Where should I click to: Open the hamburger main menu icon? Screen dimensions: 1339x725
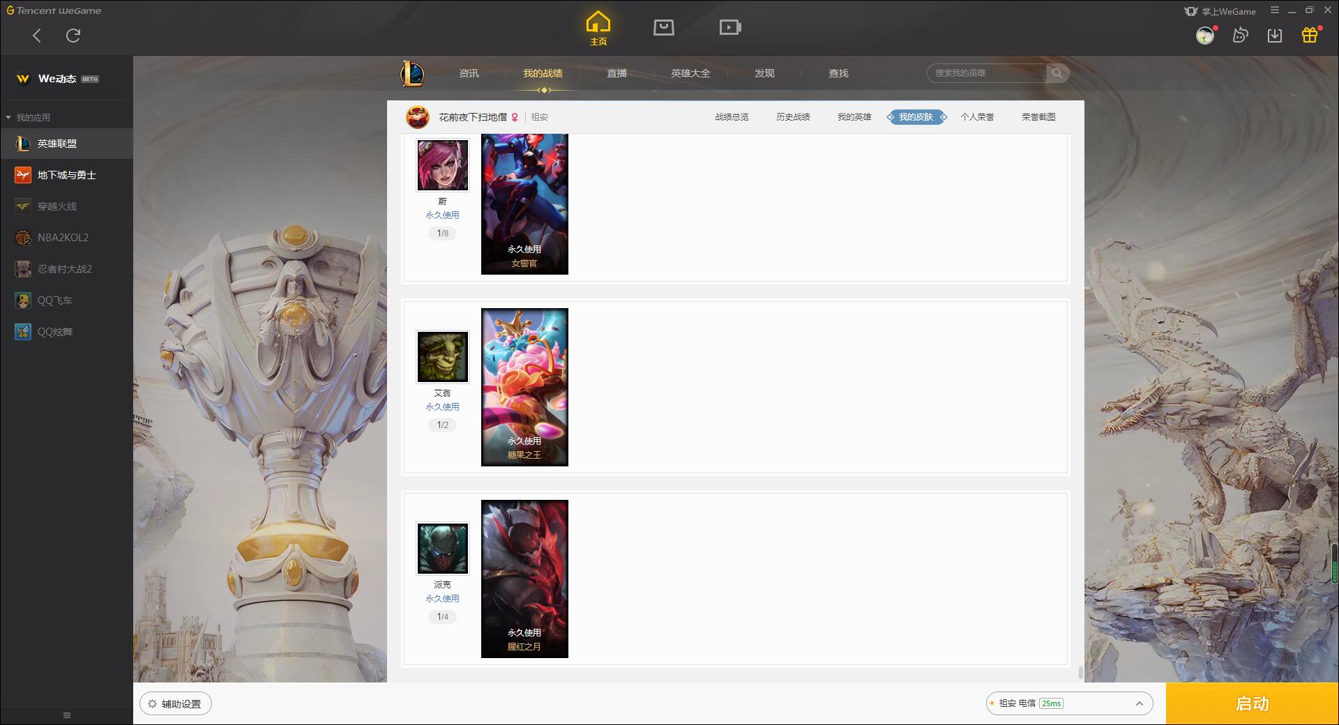(x=1275, y=10)
